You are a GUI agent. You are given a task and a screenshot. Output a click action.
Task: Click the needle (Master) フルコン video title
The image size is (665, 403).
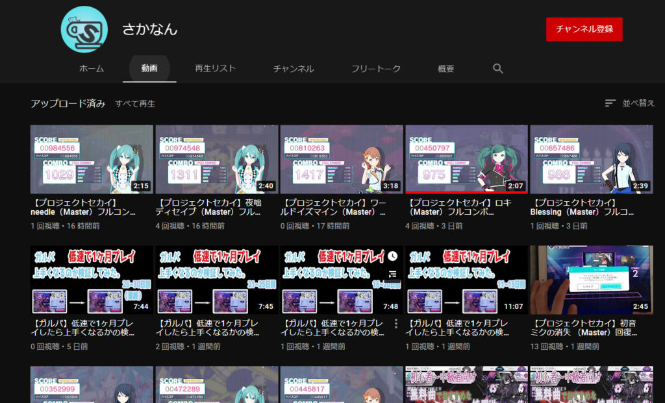(83, 207)
